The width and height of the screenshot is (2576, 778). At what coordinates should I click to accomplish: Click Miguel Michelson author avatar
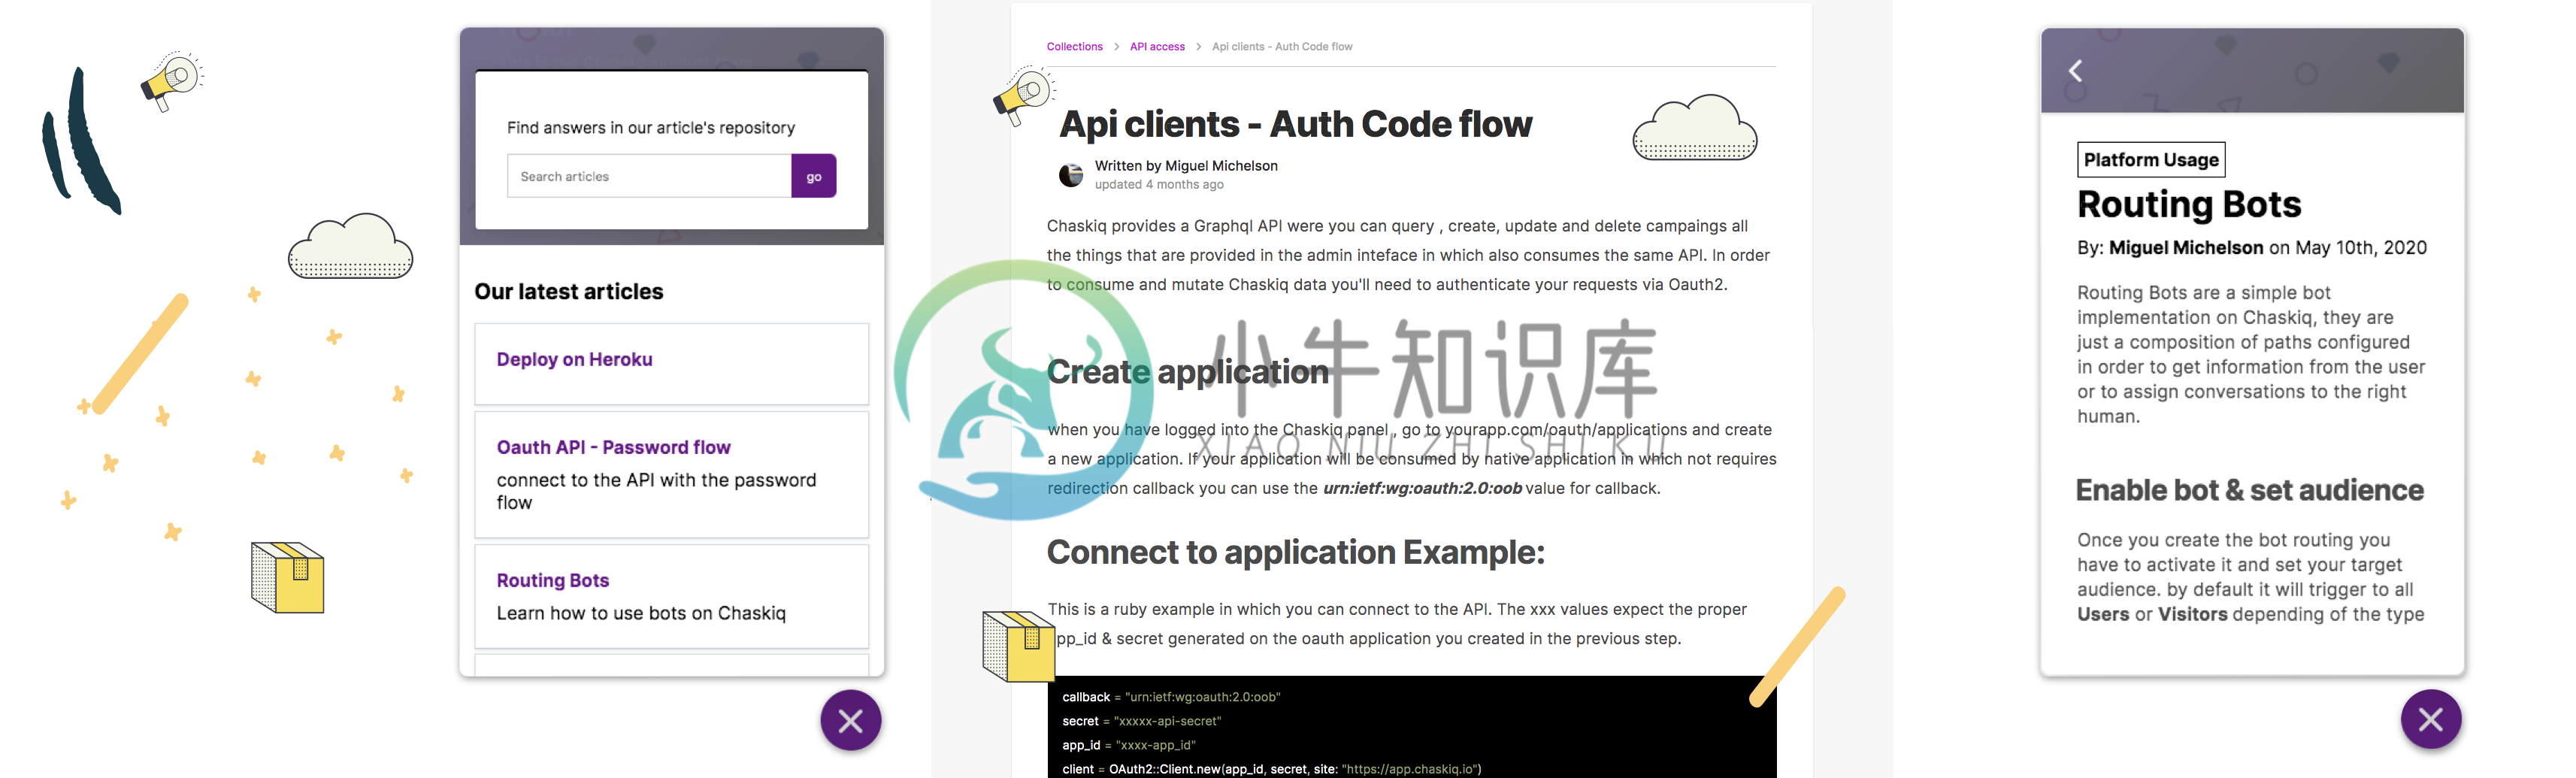pyautogui.click(x=1070, y=175)
